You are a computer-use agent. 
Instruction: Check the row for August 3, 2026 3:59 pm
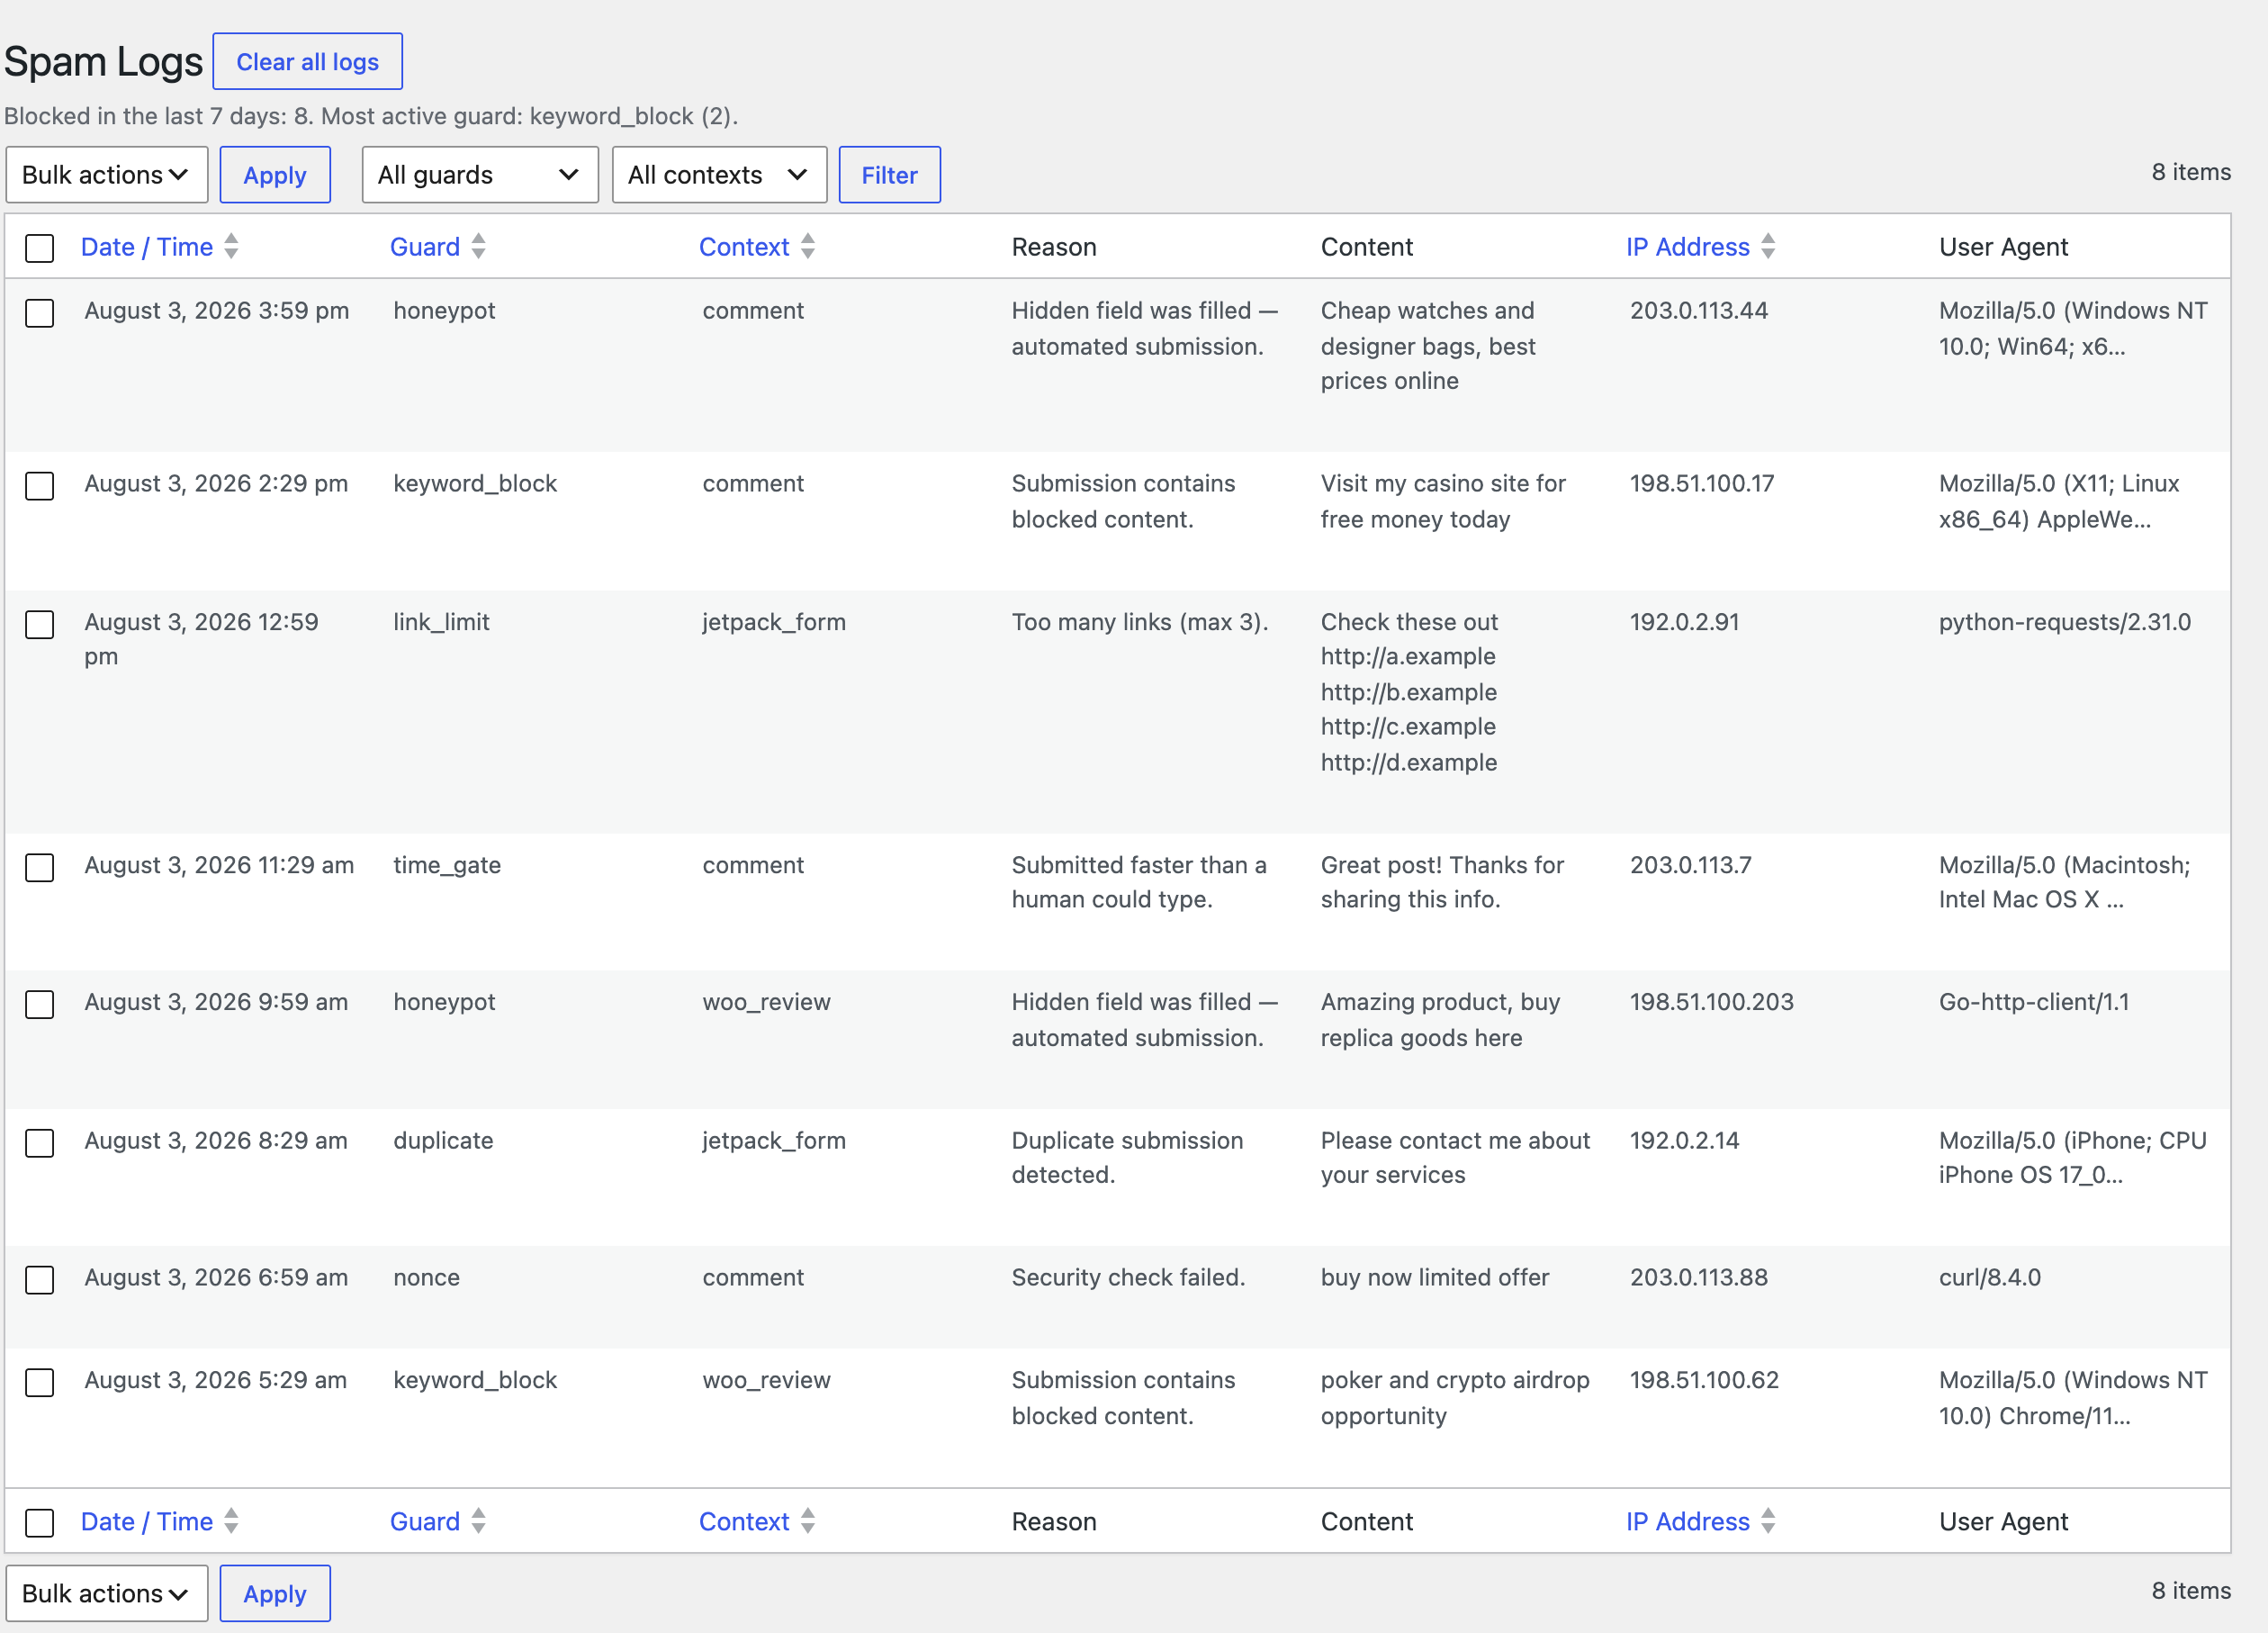click(39, 313)
